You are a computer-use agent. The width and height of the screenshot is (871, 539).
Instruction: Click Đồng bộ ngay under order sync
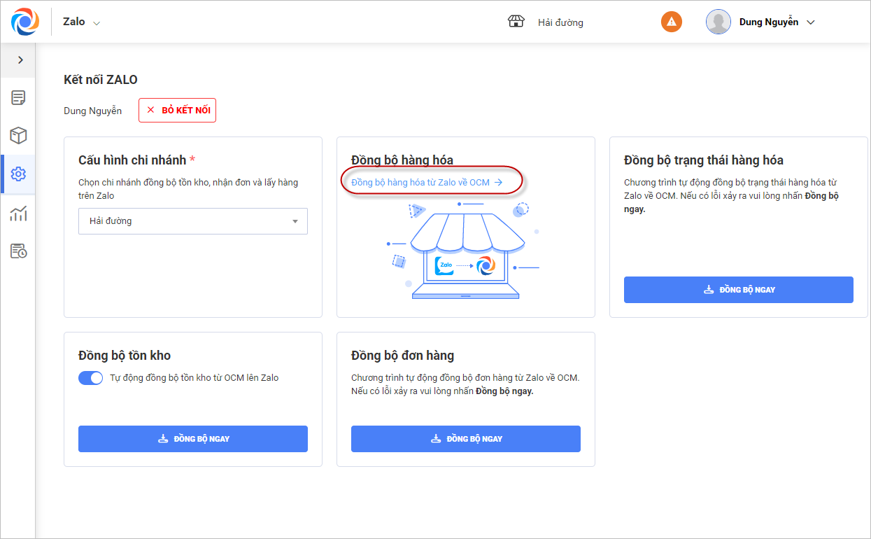465,439
